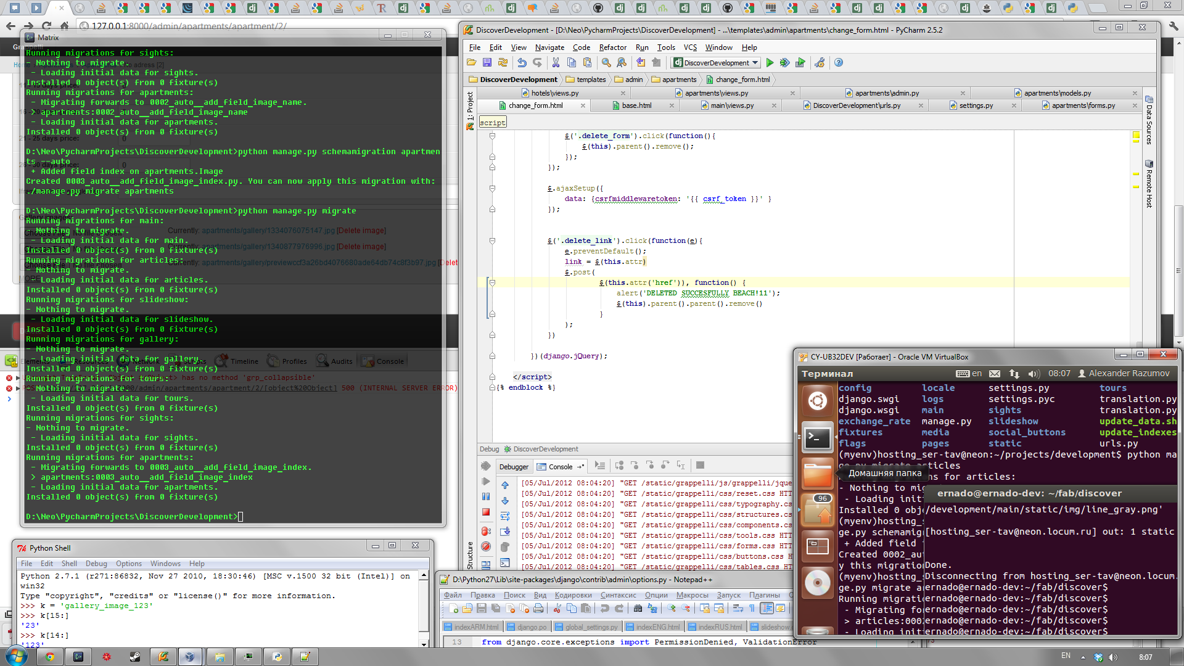Toggle word wrap icon in Notepad++ toolbar

click(738, 609)
